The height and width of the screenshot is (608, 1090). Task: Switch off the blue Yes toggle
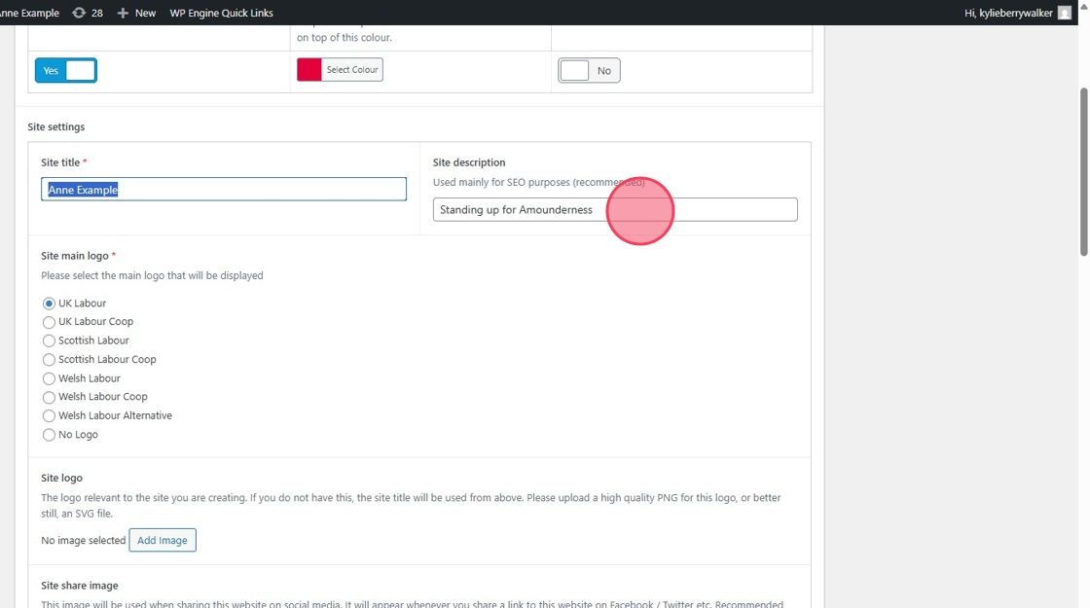click(x=66, y=70)
